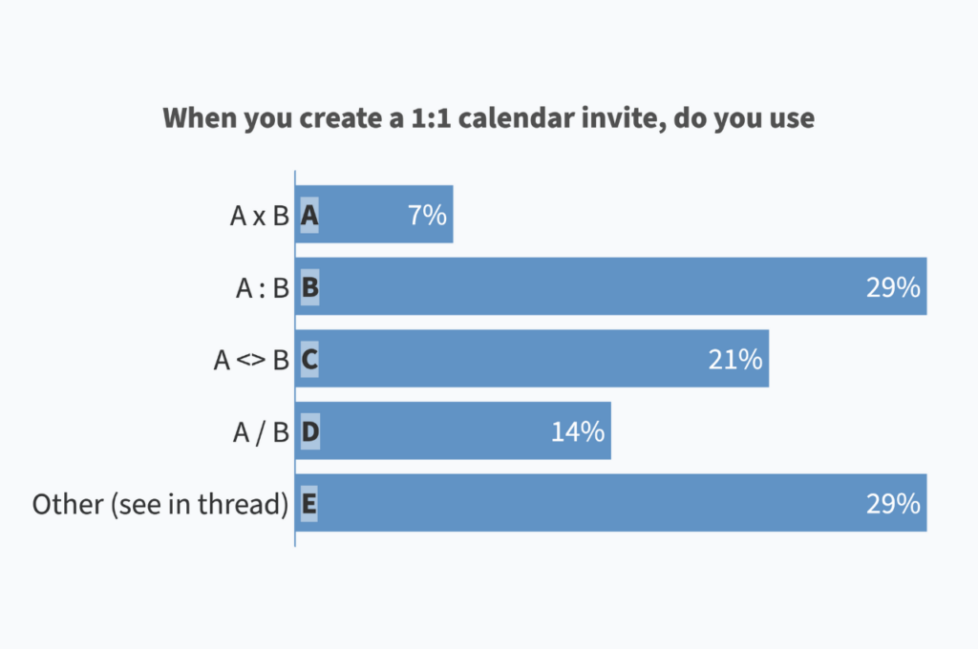The image size is (978, 649).
Task: Click the C letter badge
Action: point(309,360)
